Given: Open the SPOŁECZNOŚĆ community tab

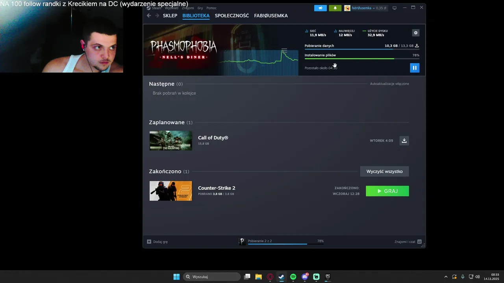Looking at the screenshot, I should [x=232, y=16].
